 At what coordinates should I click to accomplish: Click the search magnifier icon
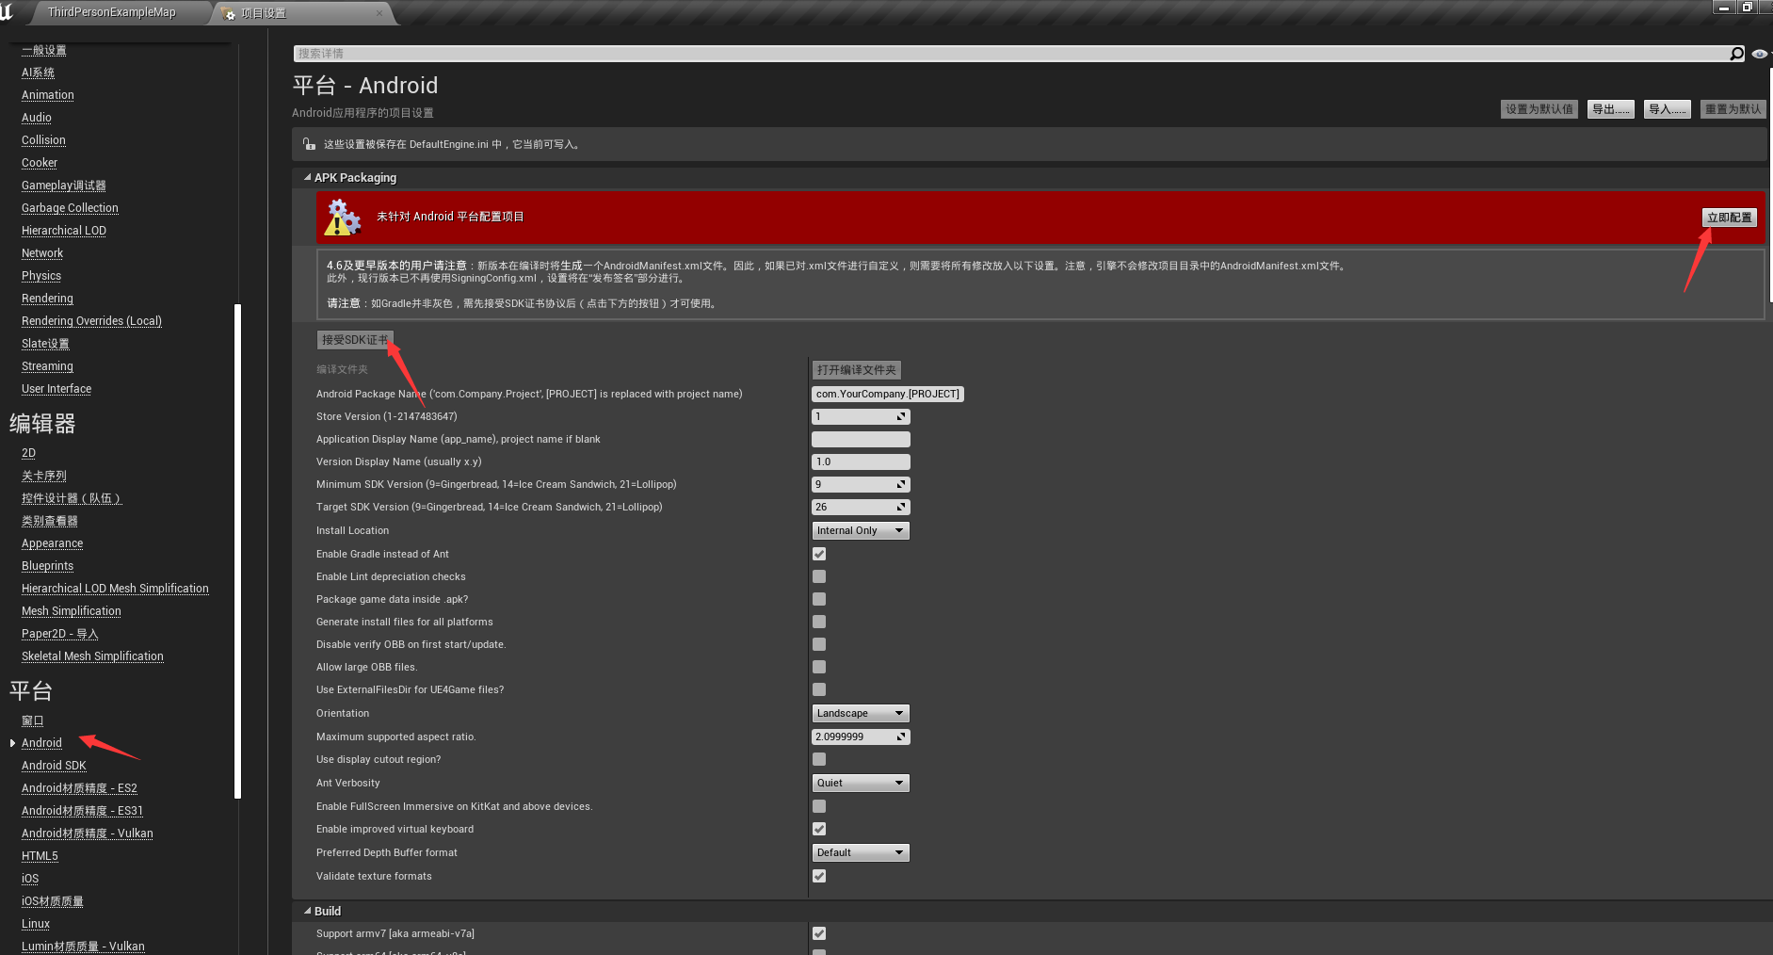click(x=1736, y=54)
